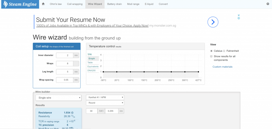Select the Fahrenheit radio button
This screenshot has height=129, width=272.
[x=224, y=51]
